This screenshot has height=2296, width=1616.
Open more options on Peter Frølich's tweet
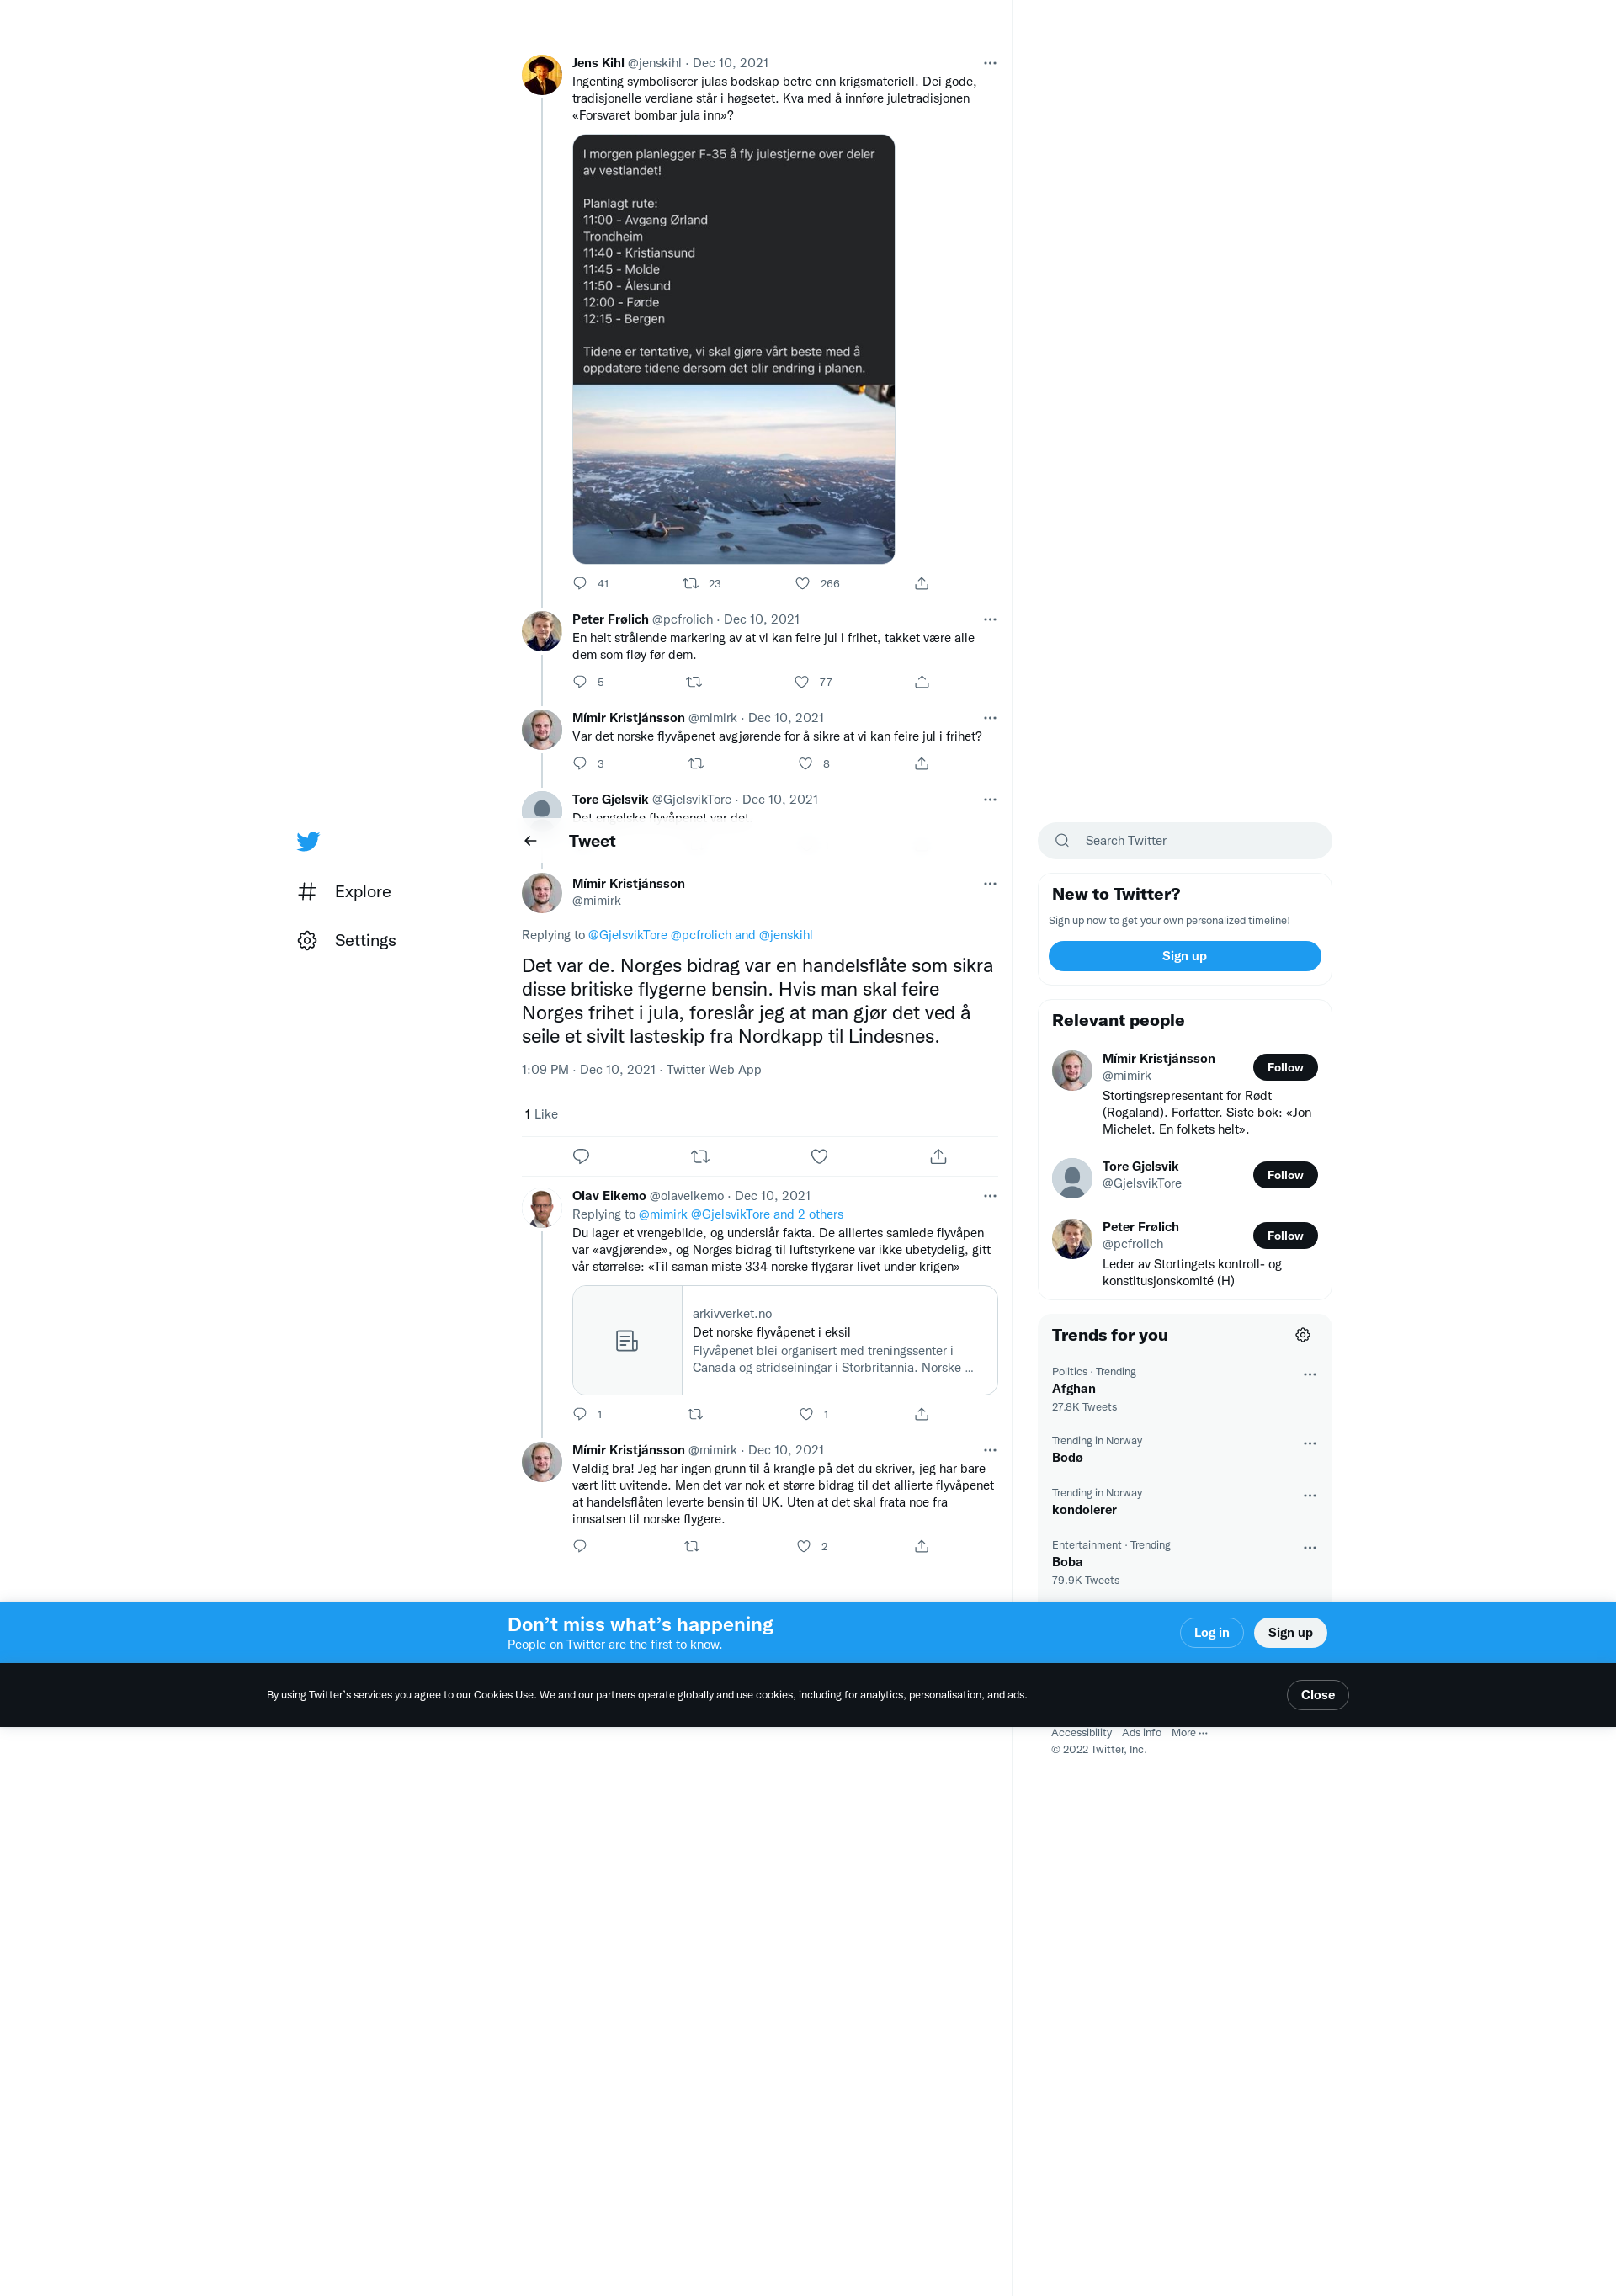(x=990, y=619)
